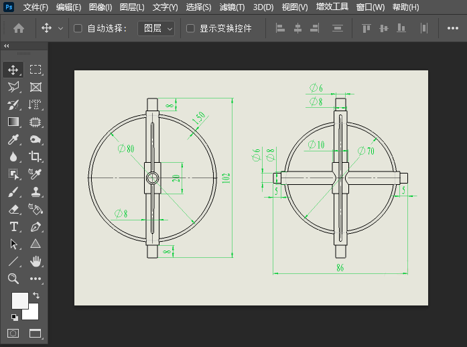Swap foreground and background colors arrow
467x347 pixels.
coord(36,295)
